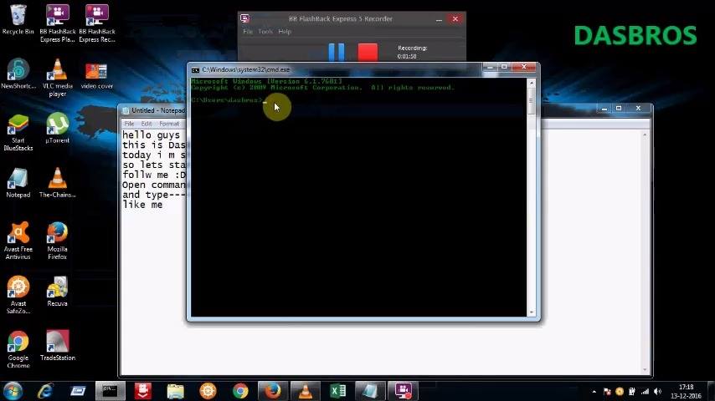Viewport: 715px width, 401px height.
Task: Open Tools menu in BB FlashBack Recorder
Action: [x=265, y=32]
